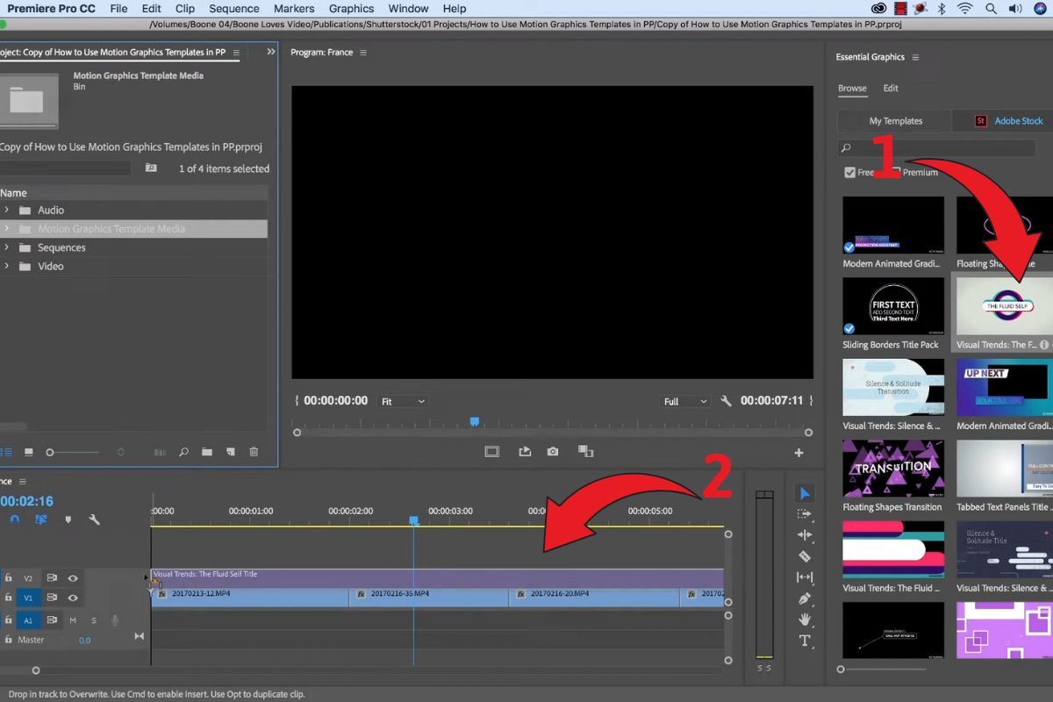Switch to the Edit tab in Essential Graphics
The height and width of the screenshot is (702, 1053).
(891, 88)
